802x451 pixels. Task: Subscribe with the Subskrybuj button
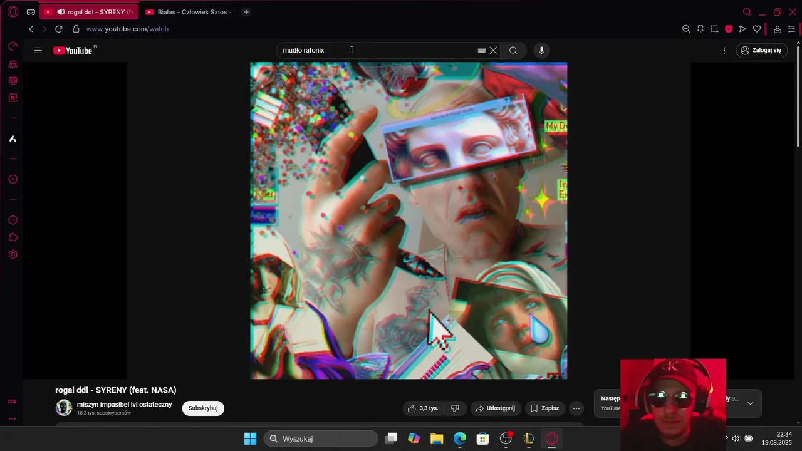pos(203,408)
